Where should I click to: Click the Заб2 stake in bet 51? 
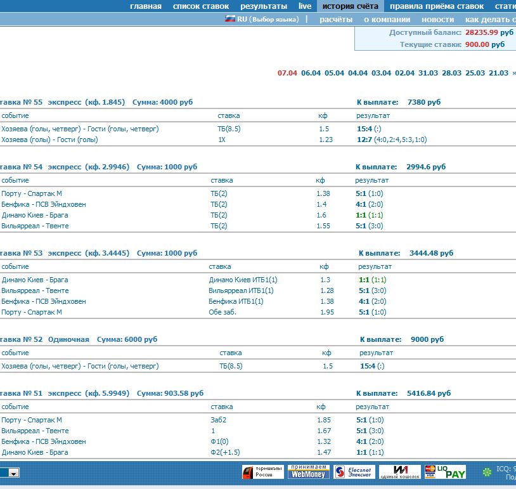click(x=219, y=420)
